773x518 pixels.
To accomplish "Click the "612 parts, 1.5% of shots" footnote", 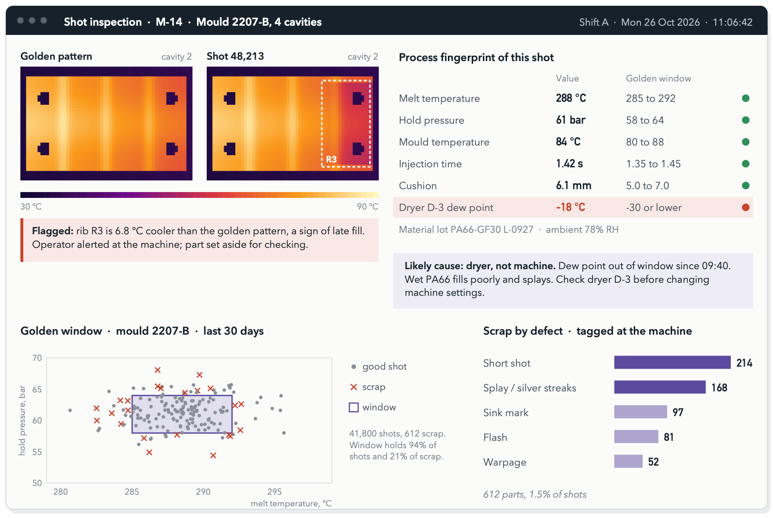I will point(535,494).
